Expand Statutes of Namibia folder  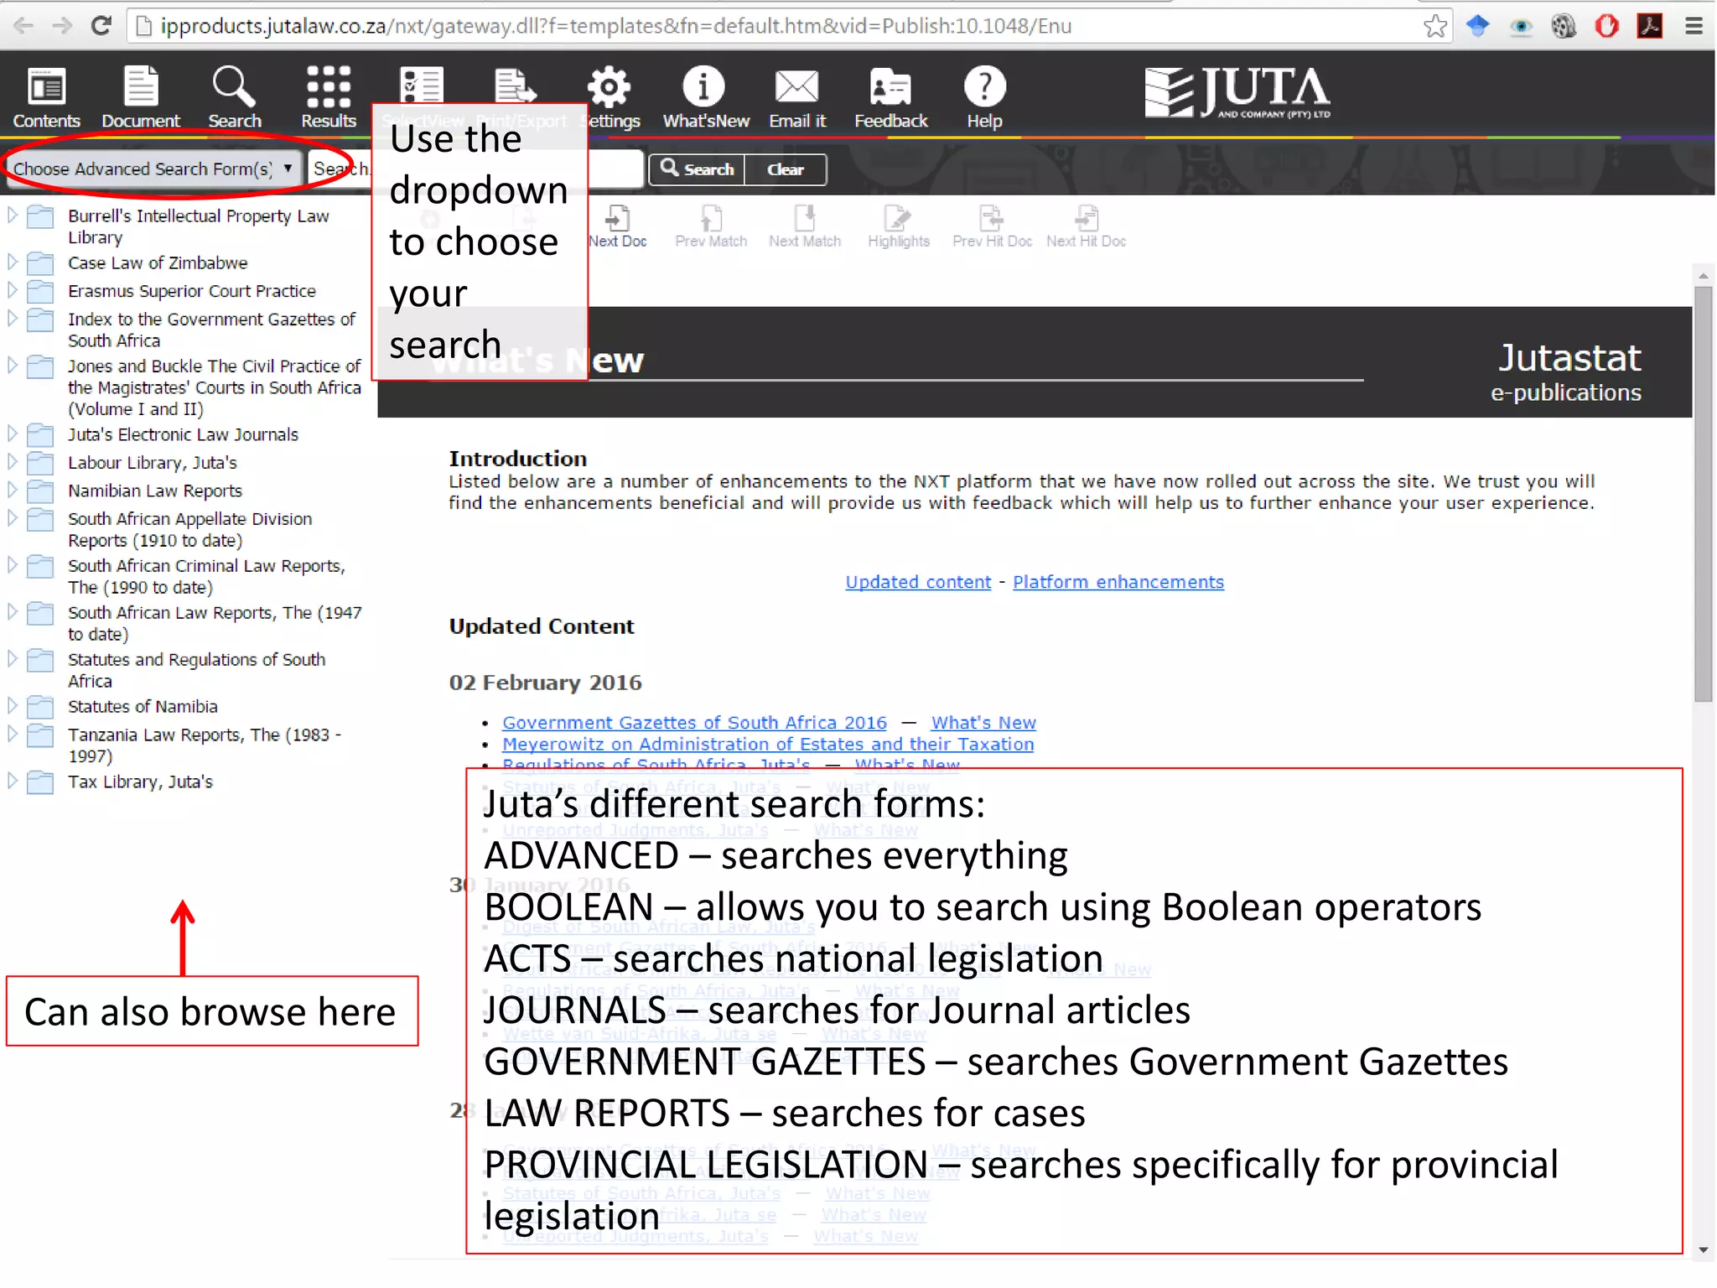(12, 705)
